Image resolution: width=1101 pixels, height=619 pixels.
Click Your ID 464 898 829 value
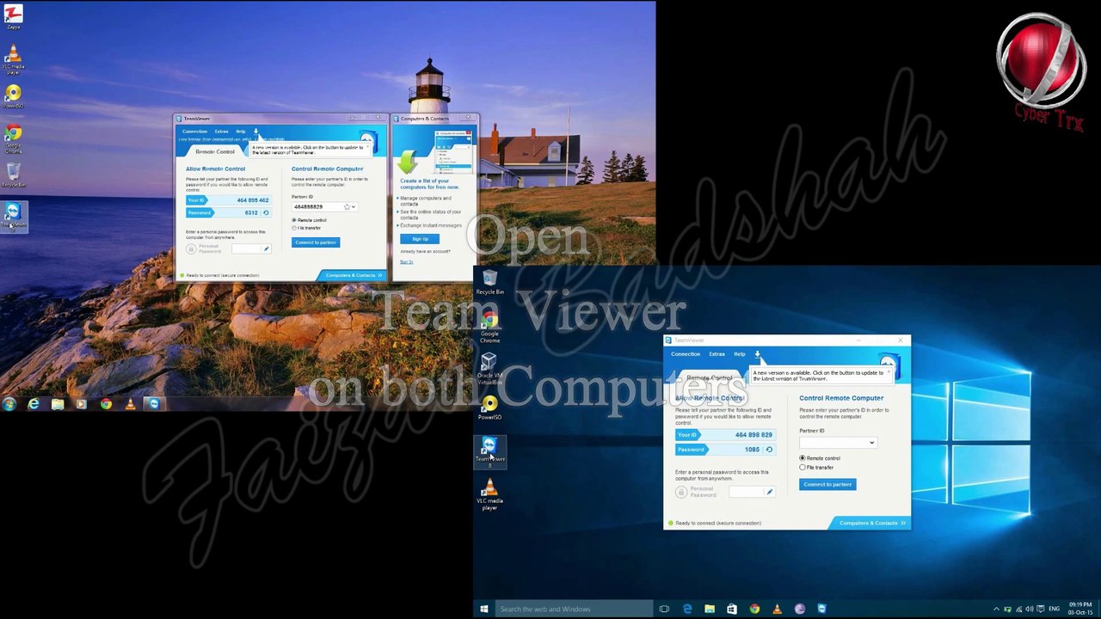click(753, 435)
